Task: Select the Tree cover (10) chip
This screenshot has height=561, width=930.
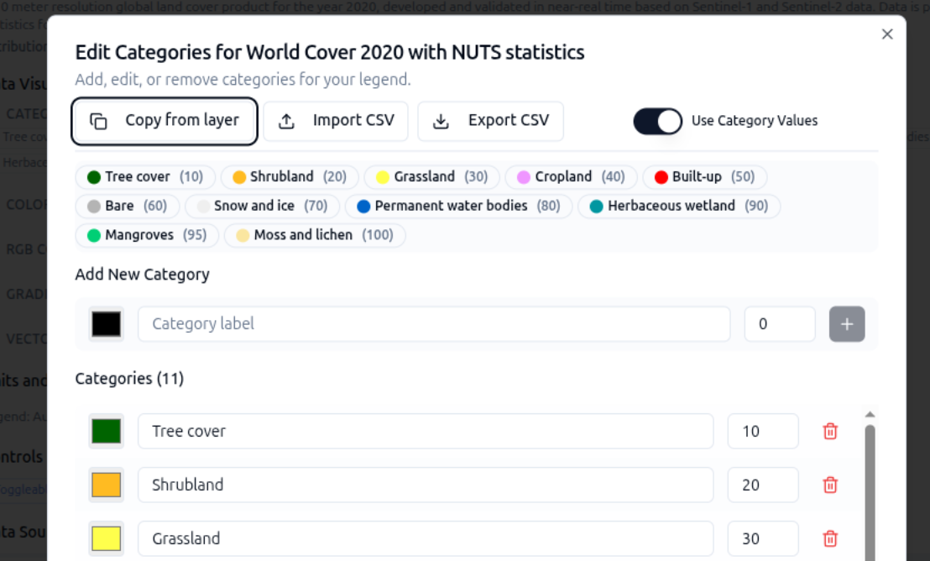Action: 145,177
